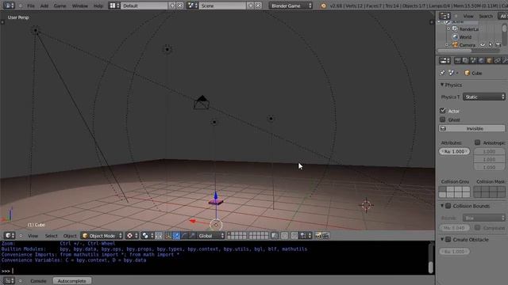The width and height of the screenshot is (508, 285).
Task: Open Info editor type selector
Action: [x=9, y=6]
